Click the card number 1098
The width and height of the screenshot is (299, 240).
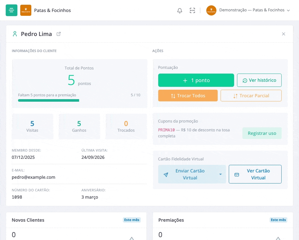pyautogui.click(x=17, y=197)
